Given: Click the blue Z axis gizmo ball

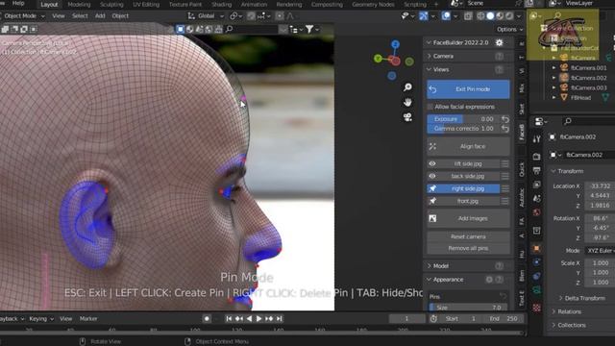Looking at the screenshot, I should 395,44.
